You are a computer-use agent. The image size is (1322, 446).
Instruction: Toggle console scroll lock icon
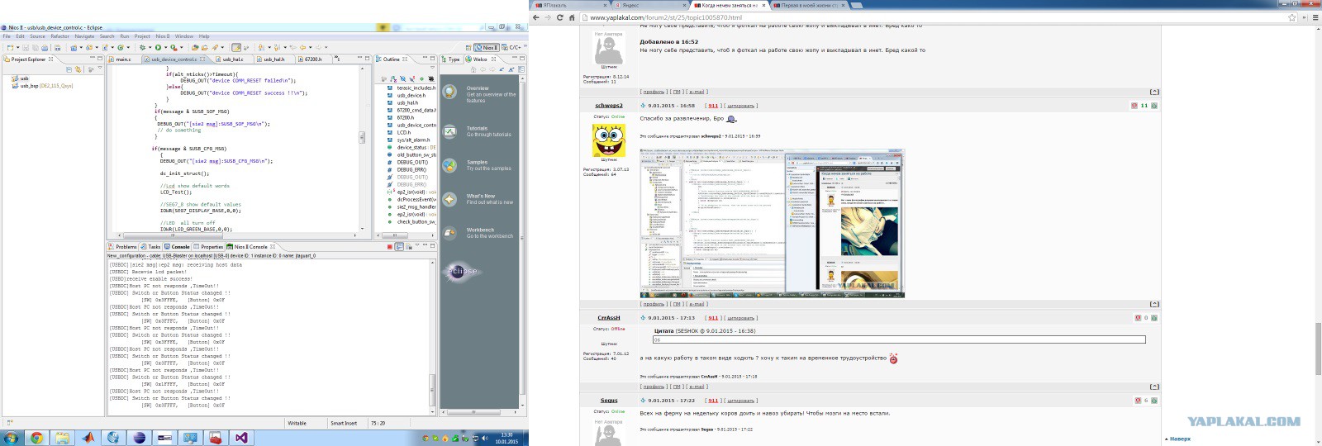tap(399, 247)
